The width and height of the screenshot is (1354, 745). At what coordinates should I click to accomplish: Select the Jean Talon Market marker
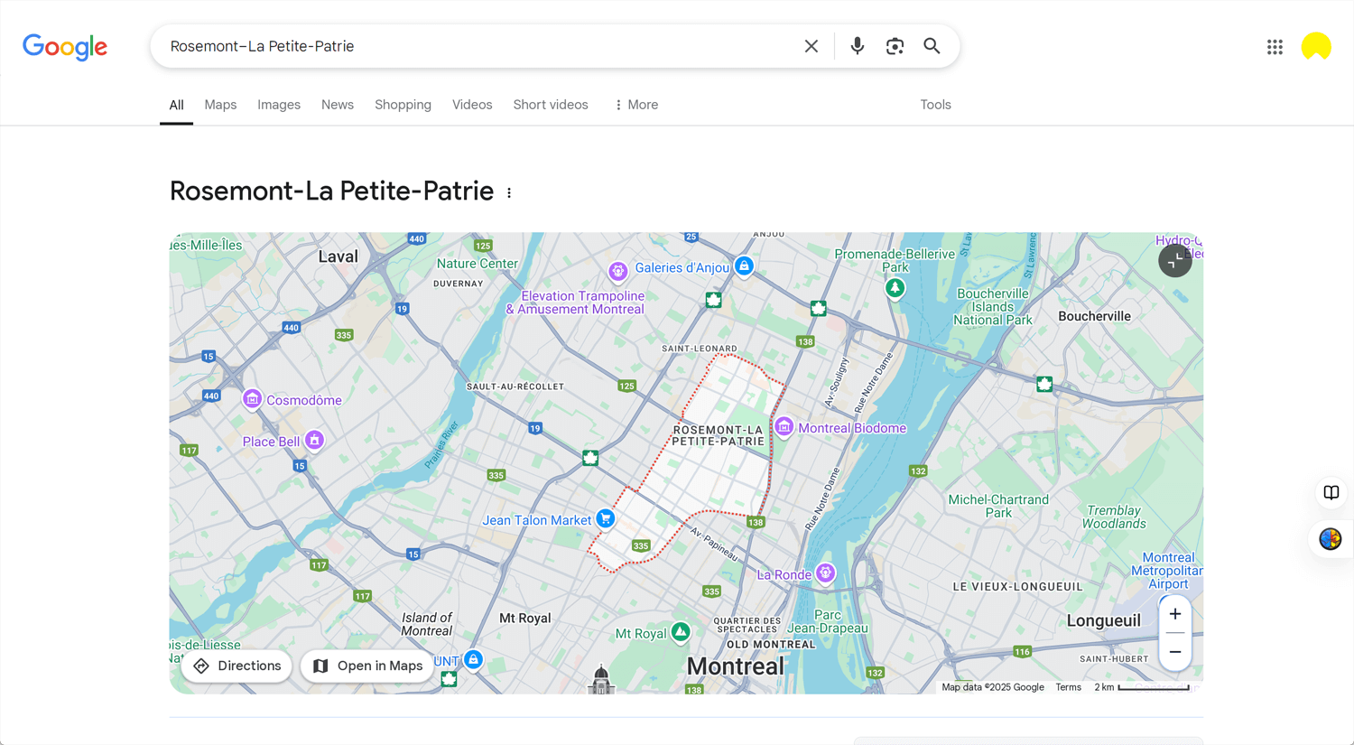click(606, 517)
